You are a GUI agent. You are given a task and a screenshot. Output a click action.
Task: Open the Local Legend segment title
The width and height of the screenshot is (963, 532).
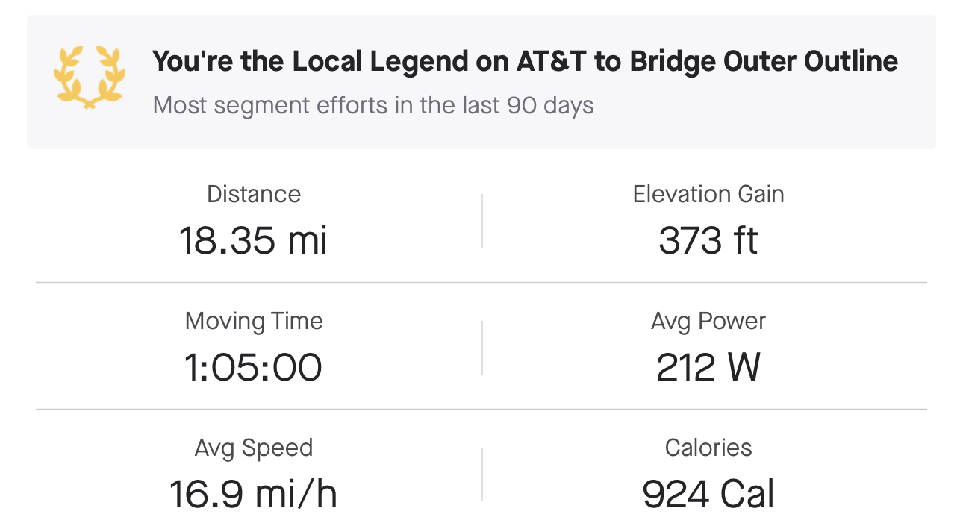(525, 61)
